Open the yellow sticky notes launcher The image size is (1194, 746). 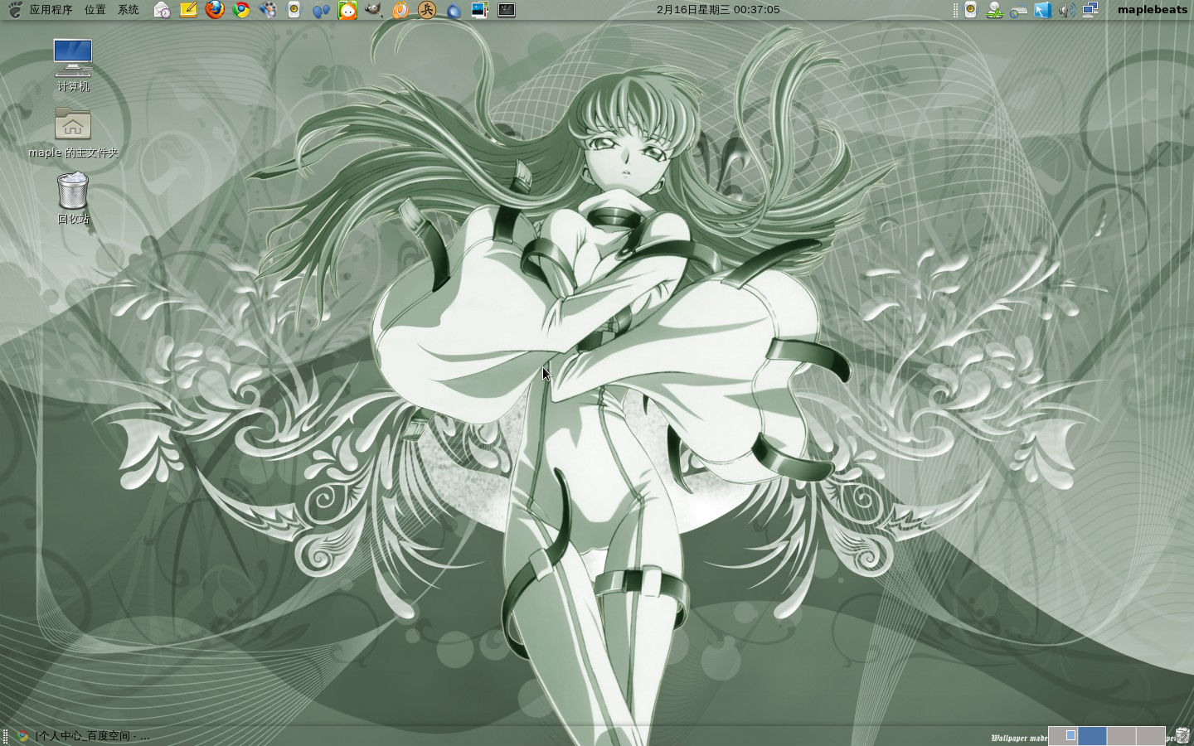point(189,10)
